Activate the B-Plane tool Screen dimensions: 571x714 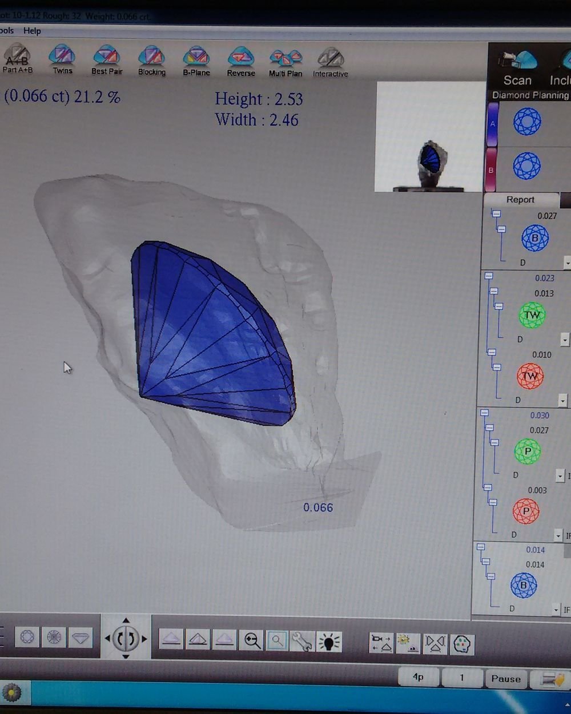[196, 62]
